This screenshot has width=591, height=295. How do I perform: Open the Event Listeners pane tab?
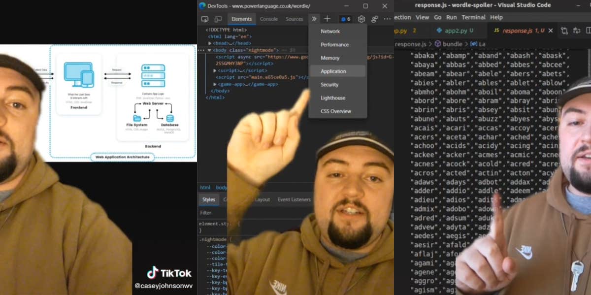294,199
